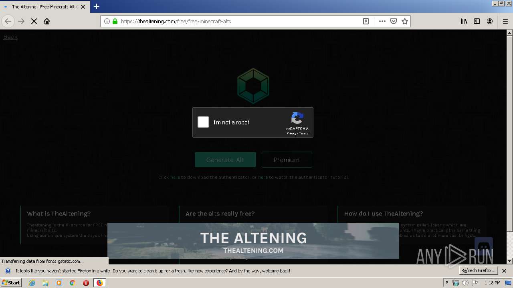Go to Firefox home page
This screenshot has width=513, height=288.
47,21
